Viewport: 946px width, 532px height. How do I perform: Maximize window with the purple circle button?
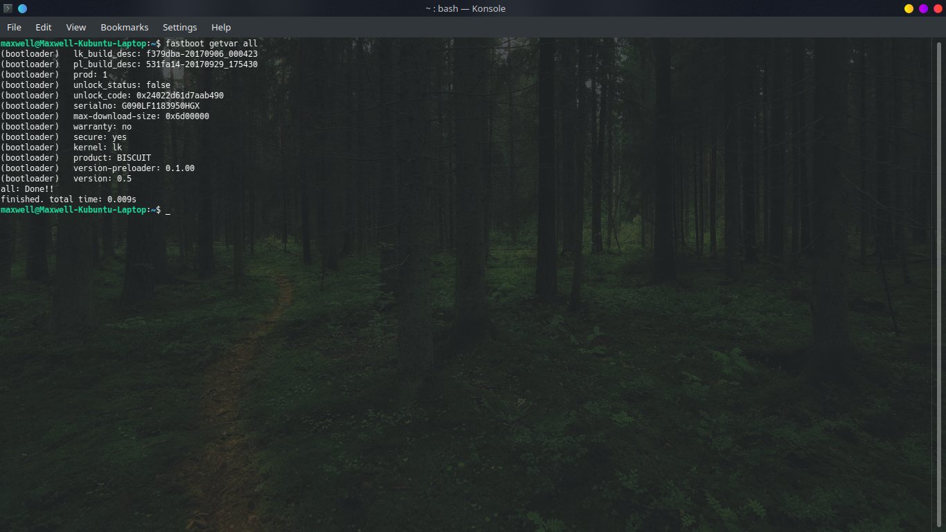(923, 8)
